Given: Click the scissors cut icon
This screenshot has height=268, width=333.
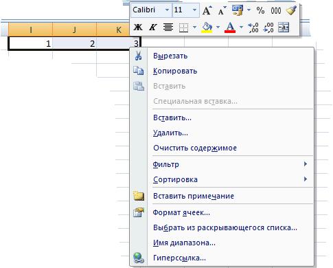Looking at the screenshot, I should click(139, 56).
